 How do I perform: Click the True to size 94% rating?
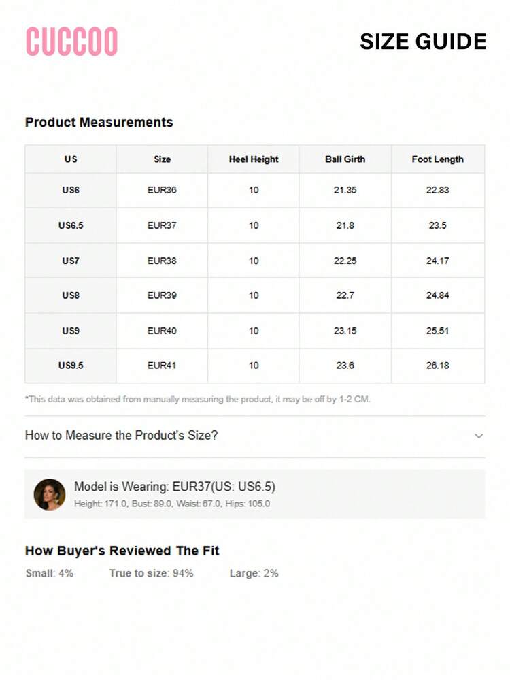(x=151, y=573)
